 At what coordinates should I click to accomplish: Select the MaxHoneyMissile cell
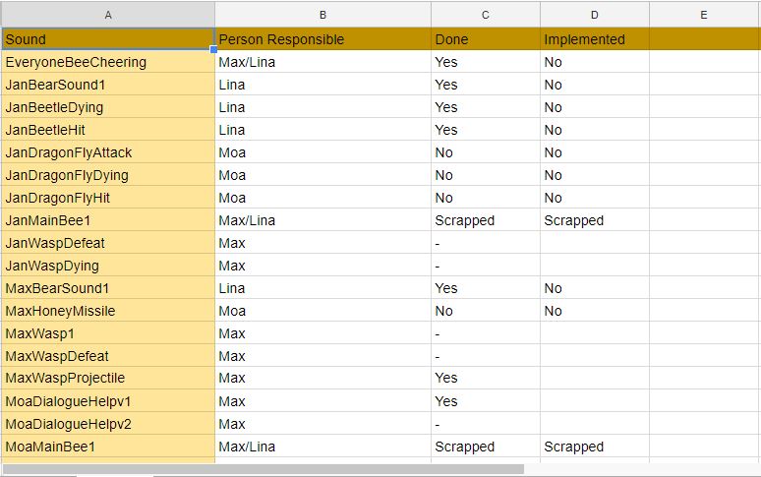pyautogui.click(x=108, y=311)
